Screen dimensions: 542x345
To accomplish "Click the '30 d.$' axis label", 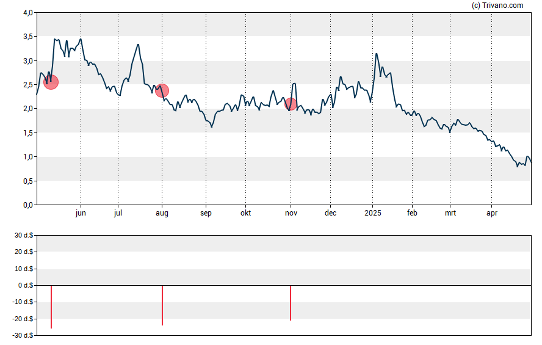I will tap(24, 236).
